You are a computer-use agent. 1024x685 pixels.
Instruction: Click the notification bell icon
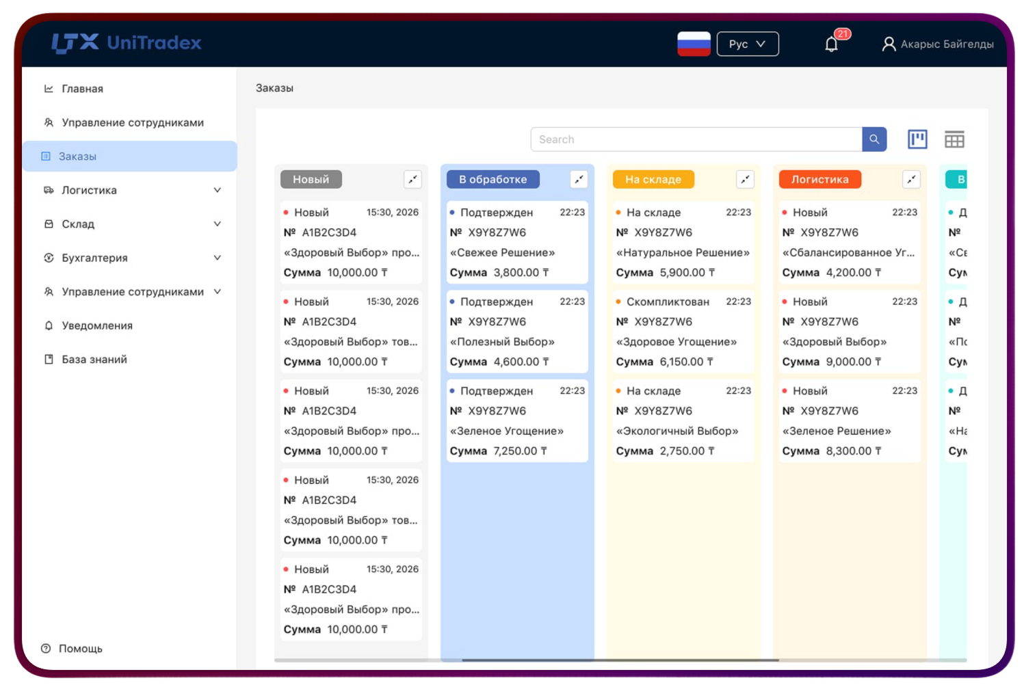831,44
